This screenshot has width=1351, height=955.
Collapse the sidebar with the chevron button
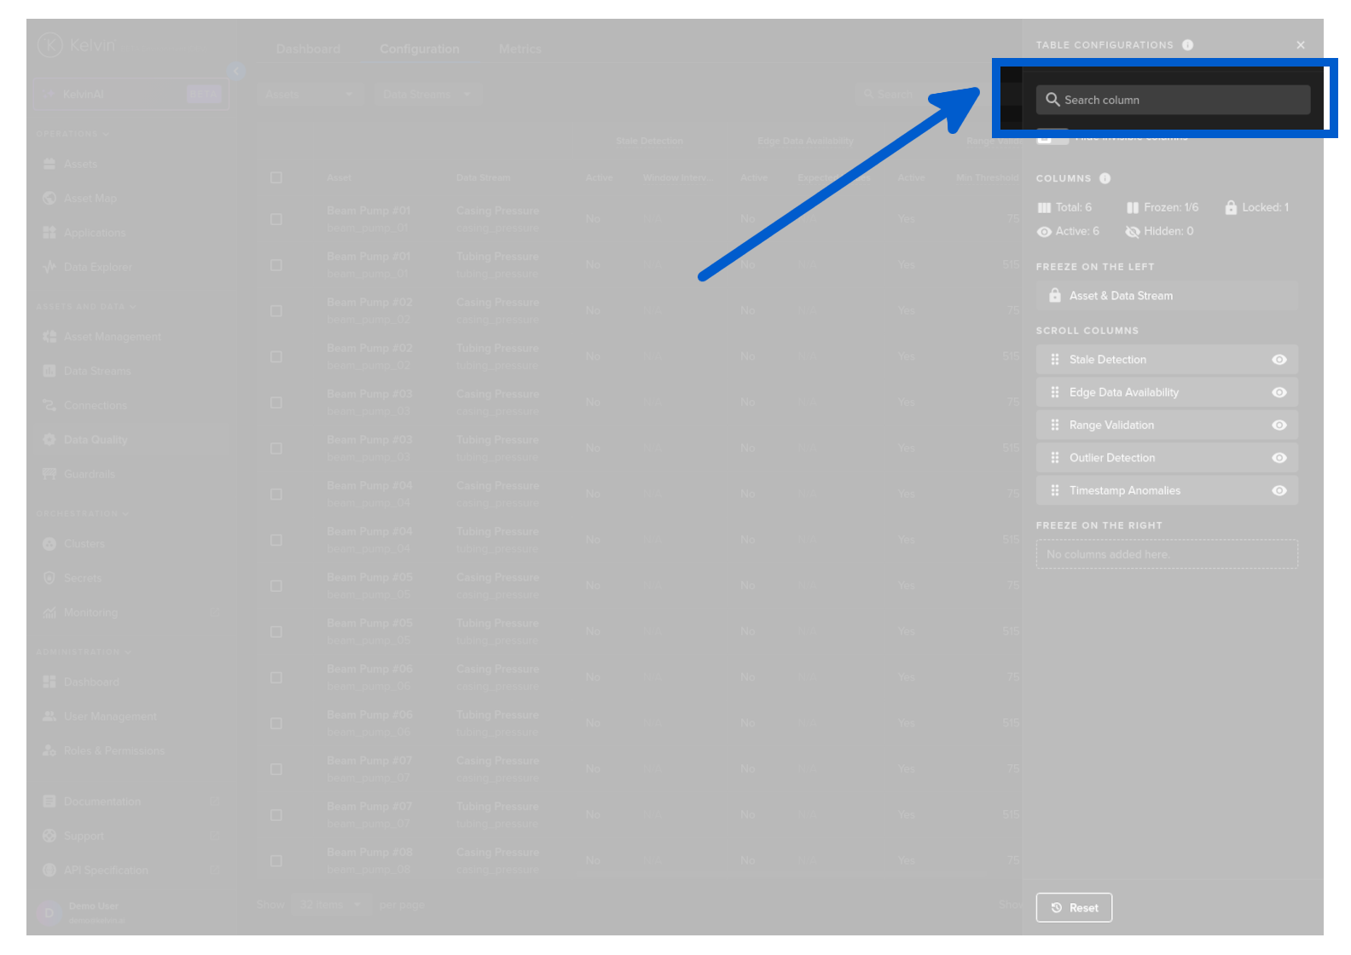coord(236,71)
